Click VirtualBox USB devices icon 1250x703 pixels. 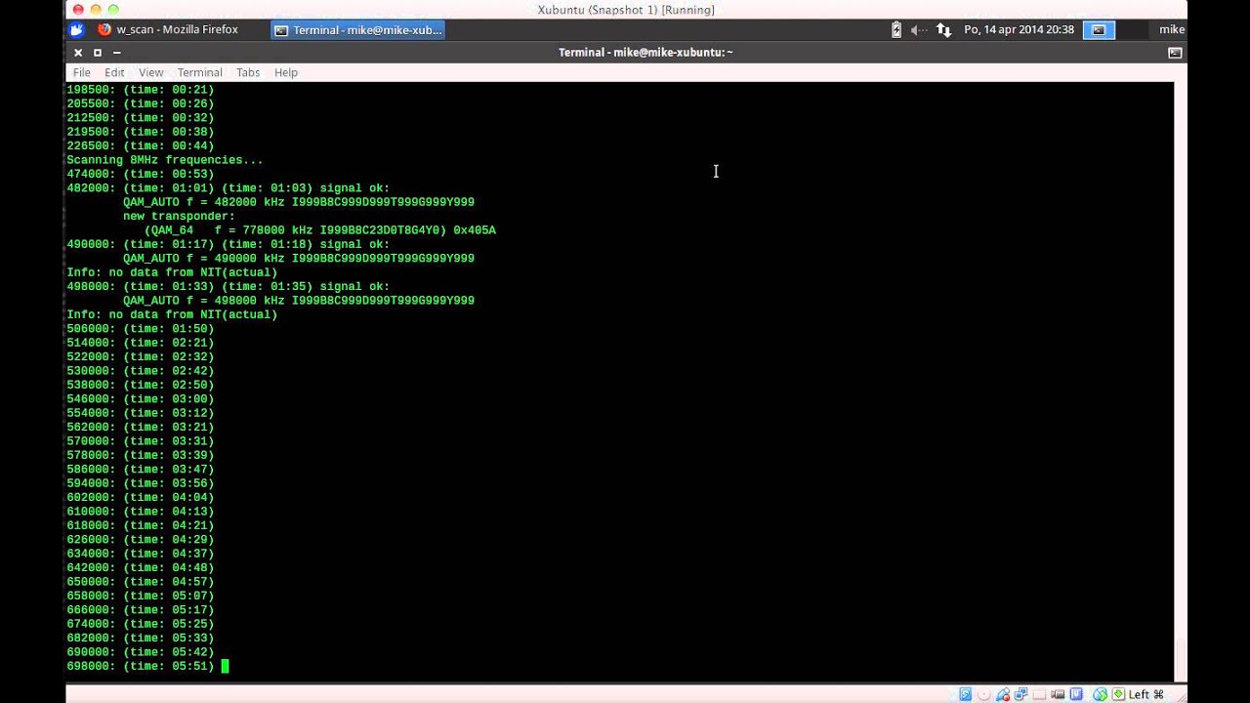[x=1003, y=694]
